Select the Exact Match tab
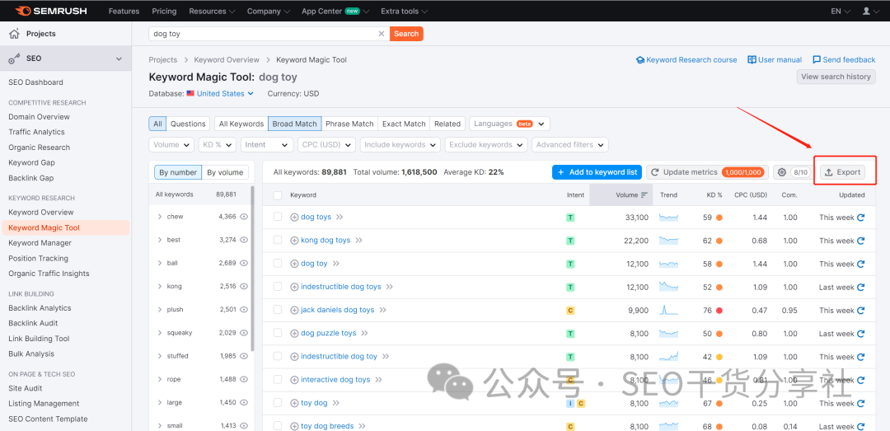This screenshot has height=431, width=890. 404,124
